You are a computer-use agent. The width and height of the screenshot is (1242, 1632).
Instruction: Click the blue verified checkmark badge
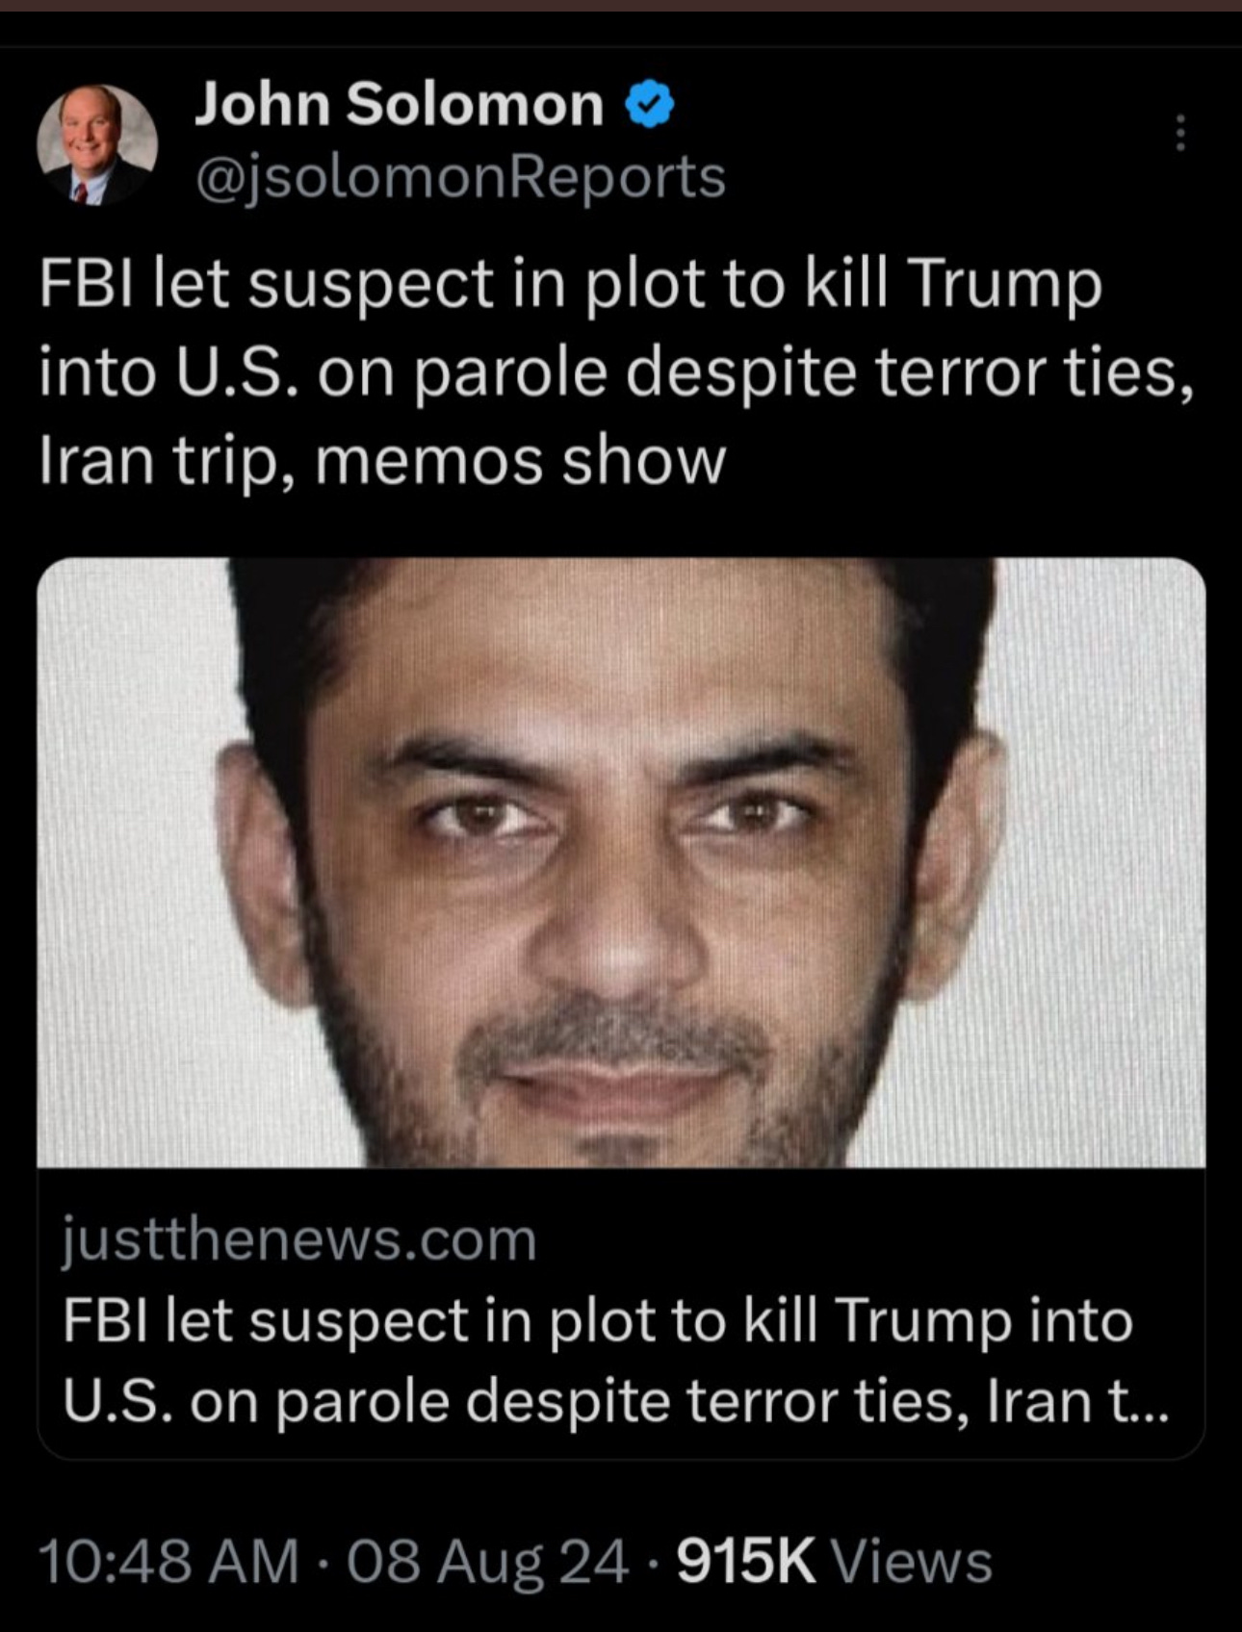[651, 105]
